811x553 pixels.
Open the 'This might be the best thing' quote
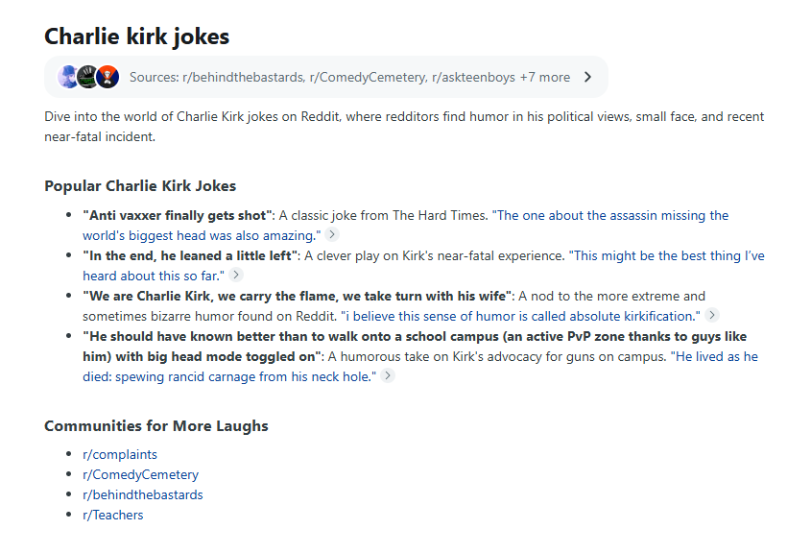click(x=667, y=255)
